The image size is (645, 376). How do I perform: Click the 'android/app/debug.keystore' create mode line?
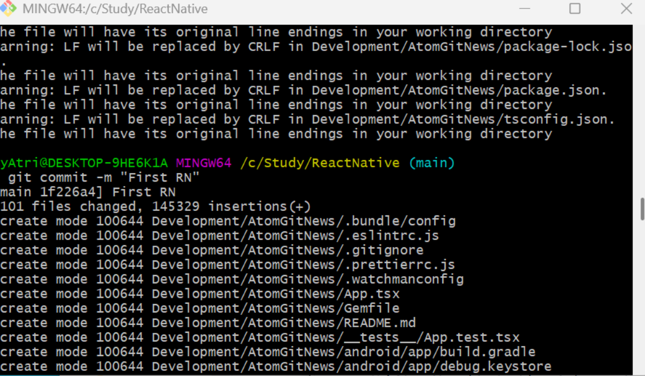pyautogui.click(x=275, y=366)
